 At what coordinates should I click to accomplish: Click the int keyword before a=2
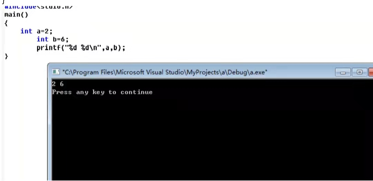pyautogui.click(x=26, y=31)
